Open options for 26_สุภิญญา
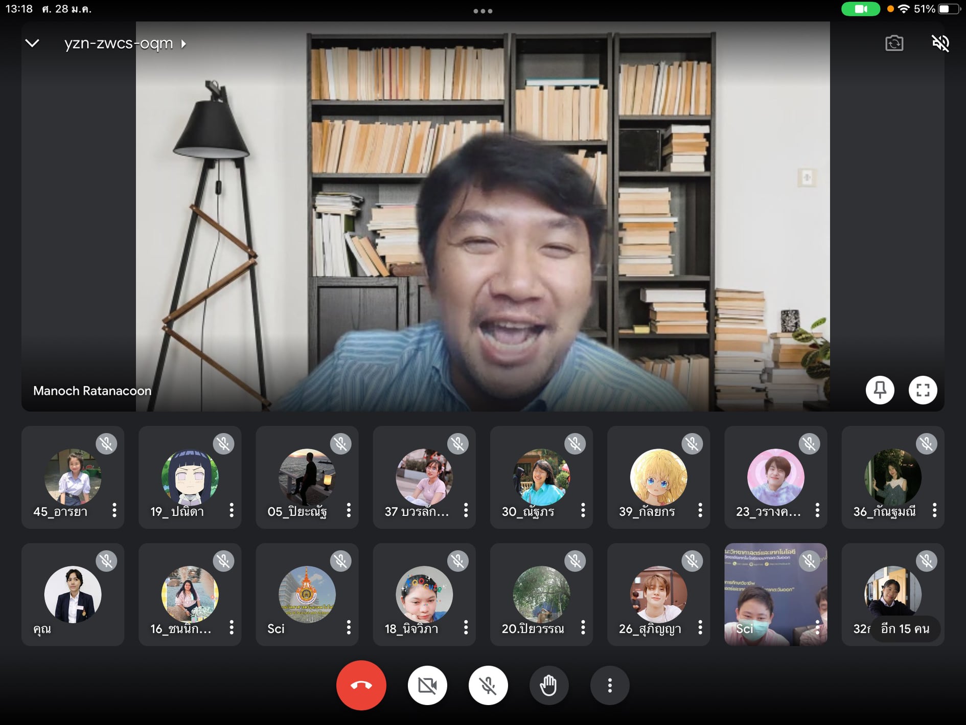Image resolution: width=966 pixels, height=725 pixels. tap(700, 627)
